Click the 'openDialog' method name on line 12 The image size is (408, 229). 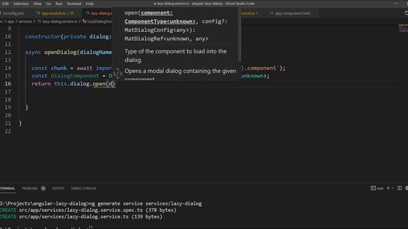click(60, 52)
